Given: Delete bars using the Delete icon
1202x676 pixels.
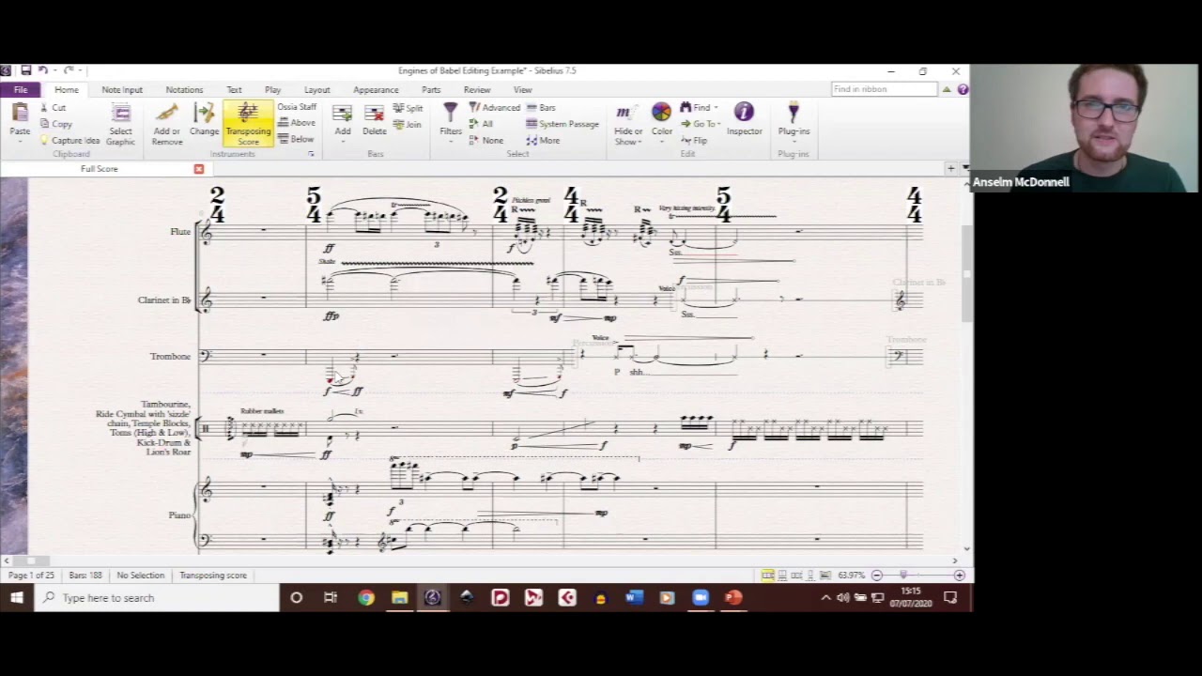Looking at the screenshot, I should pyautogui.click(x=375, y=114).
